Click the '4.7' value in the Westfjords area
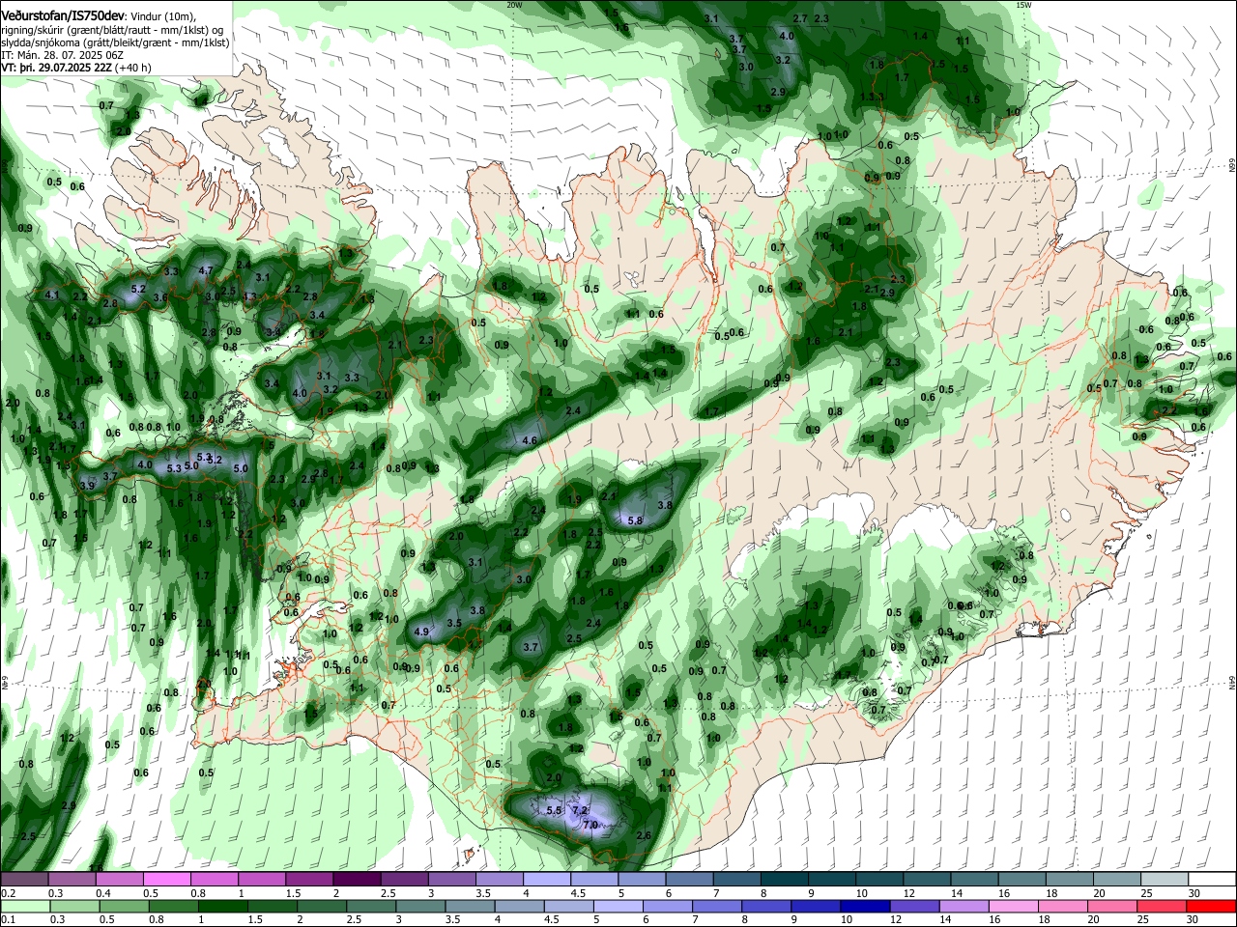1237x927 pixels. [205, 270]
